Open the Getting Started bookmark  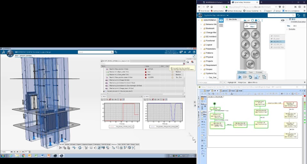click(x=217, y=11)
